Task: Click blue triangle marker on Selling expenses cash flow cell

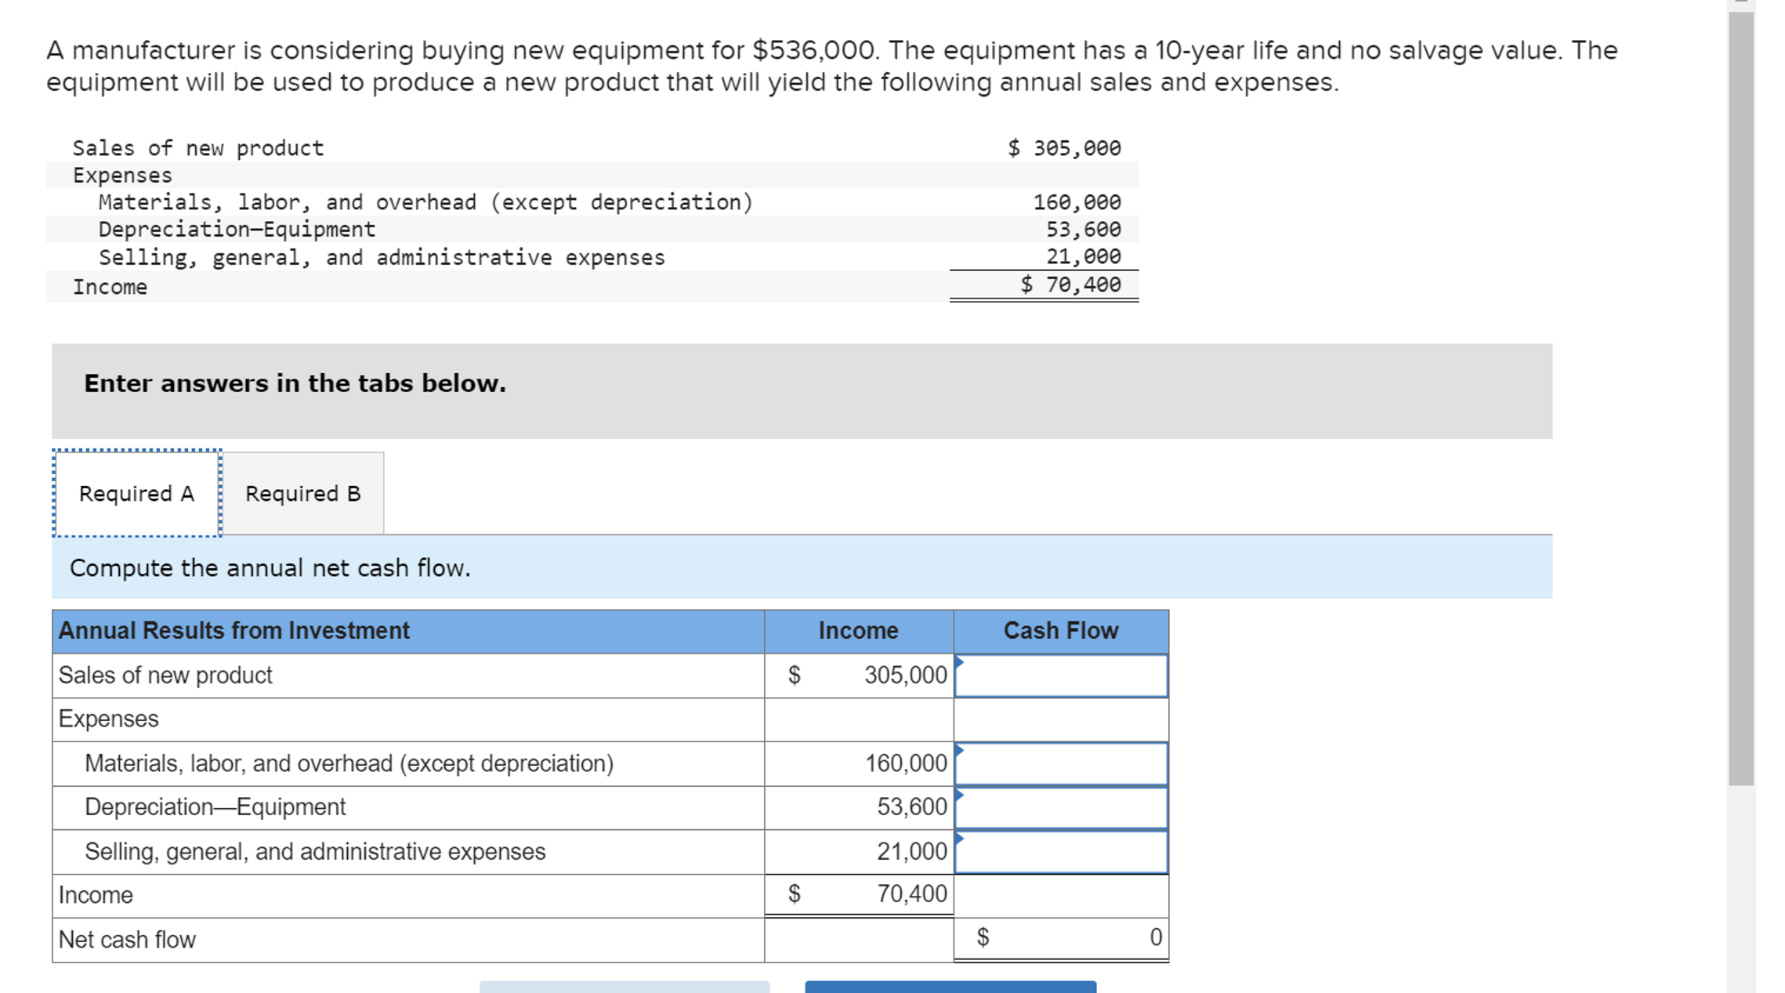Action: click(x=959, y=839)
